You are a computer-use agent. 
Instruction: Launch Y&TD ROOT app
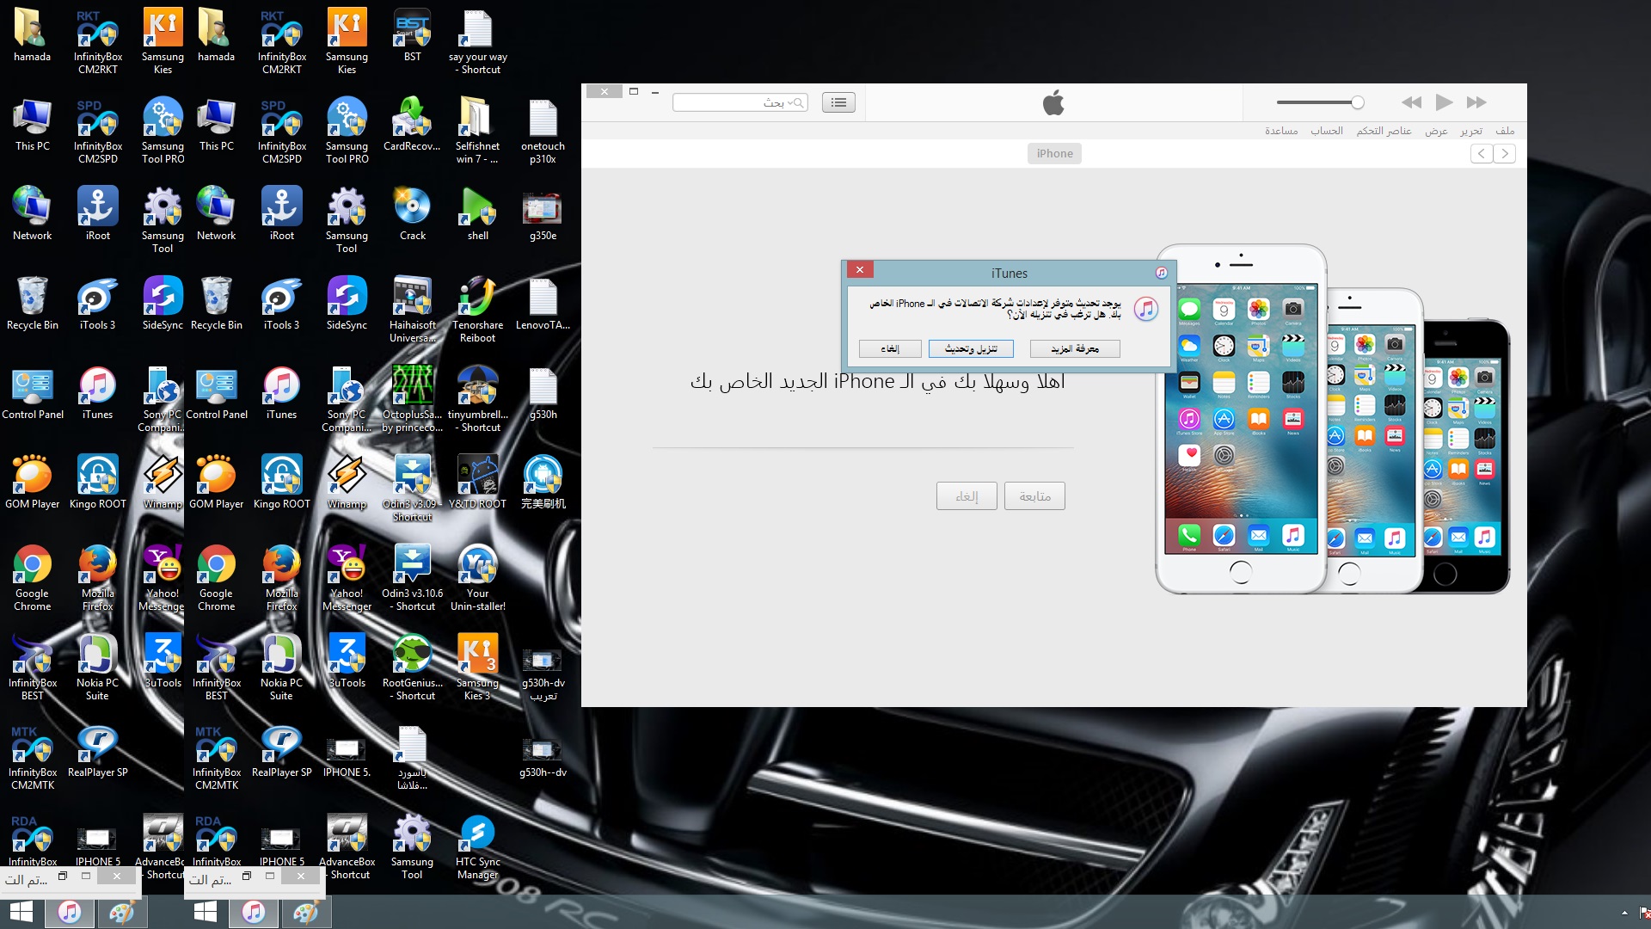pos(478,482)
